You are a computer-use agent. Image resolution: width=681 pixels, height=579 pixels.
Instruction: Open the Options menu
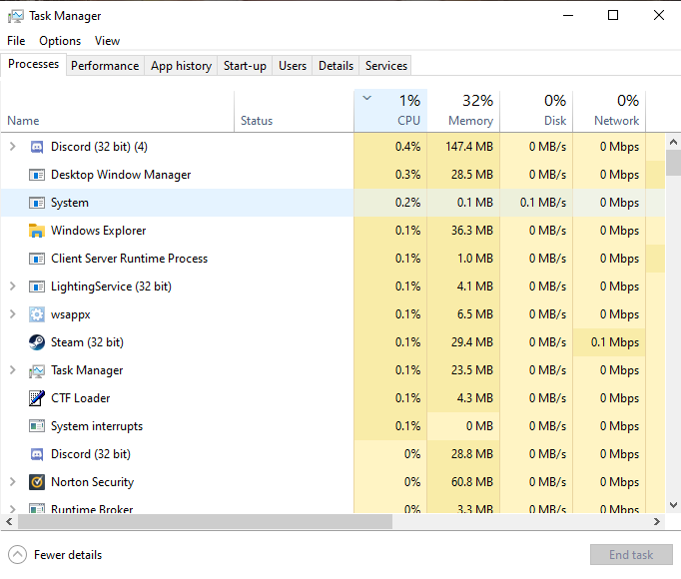tap(60, 41)
